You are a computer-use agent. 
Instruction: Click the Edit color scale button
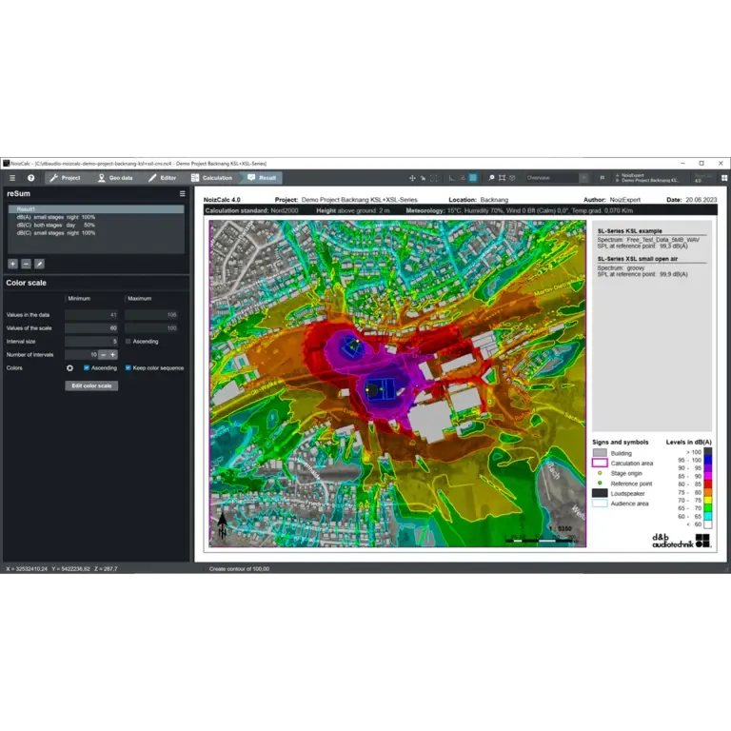coord(91,385)
